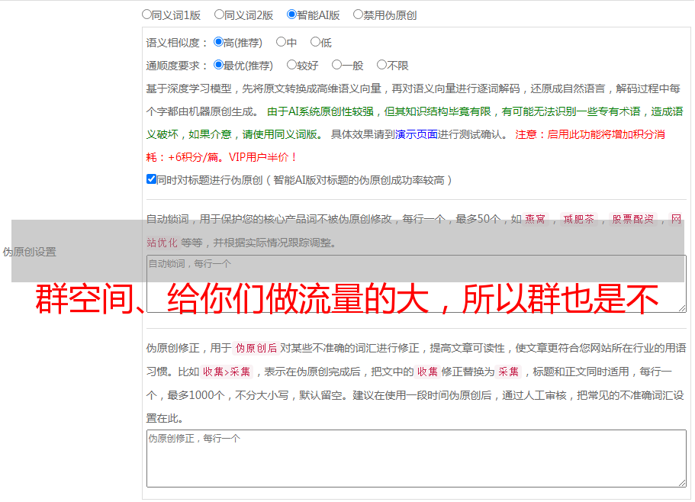
Task: Click the 伪原创设置 label
Action: click(29, 252)
